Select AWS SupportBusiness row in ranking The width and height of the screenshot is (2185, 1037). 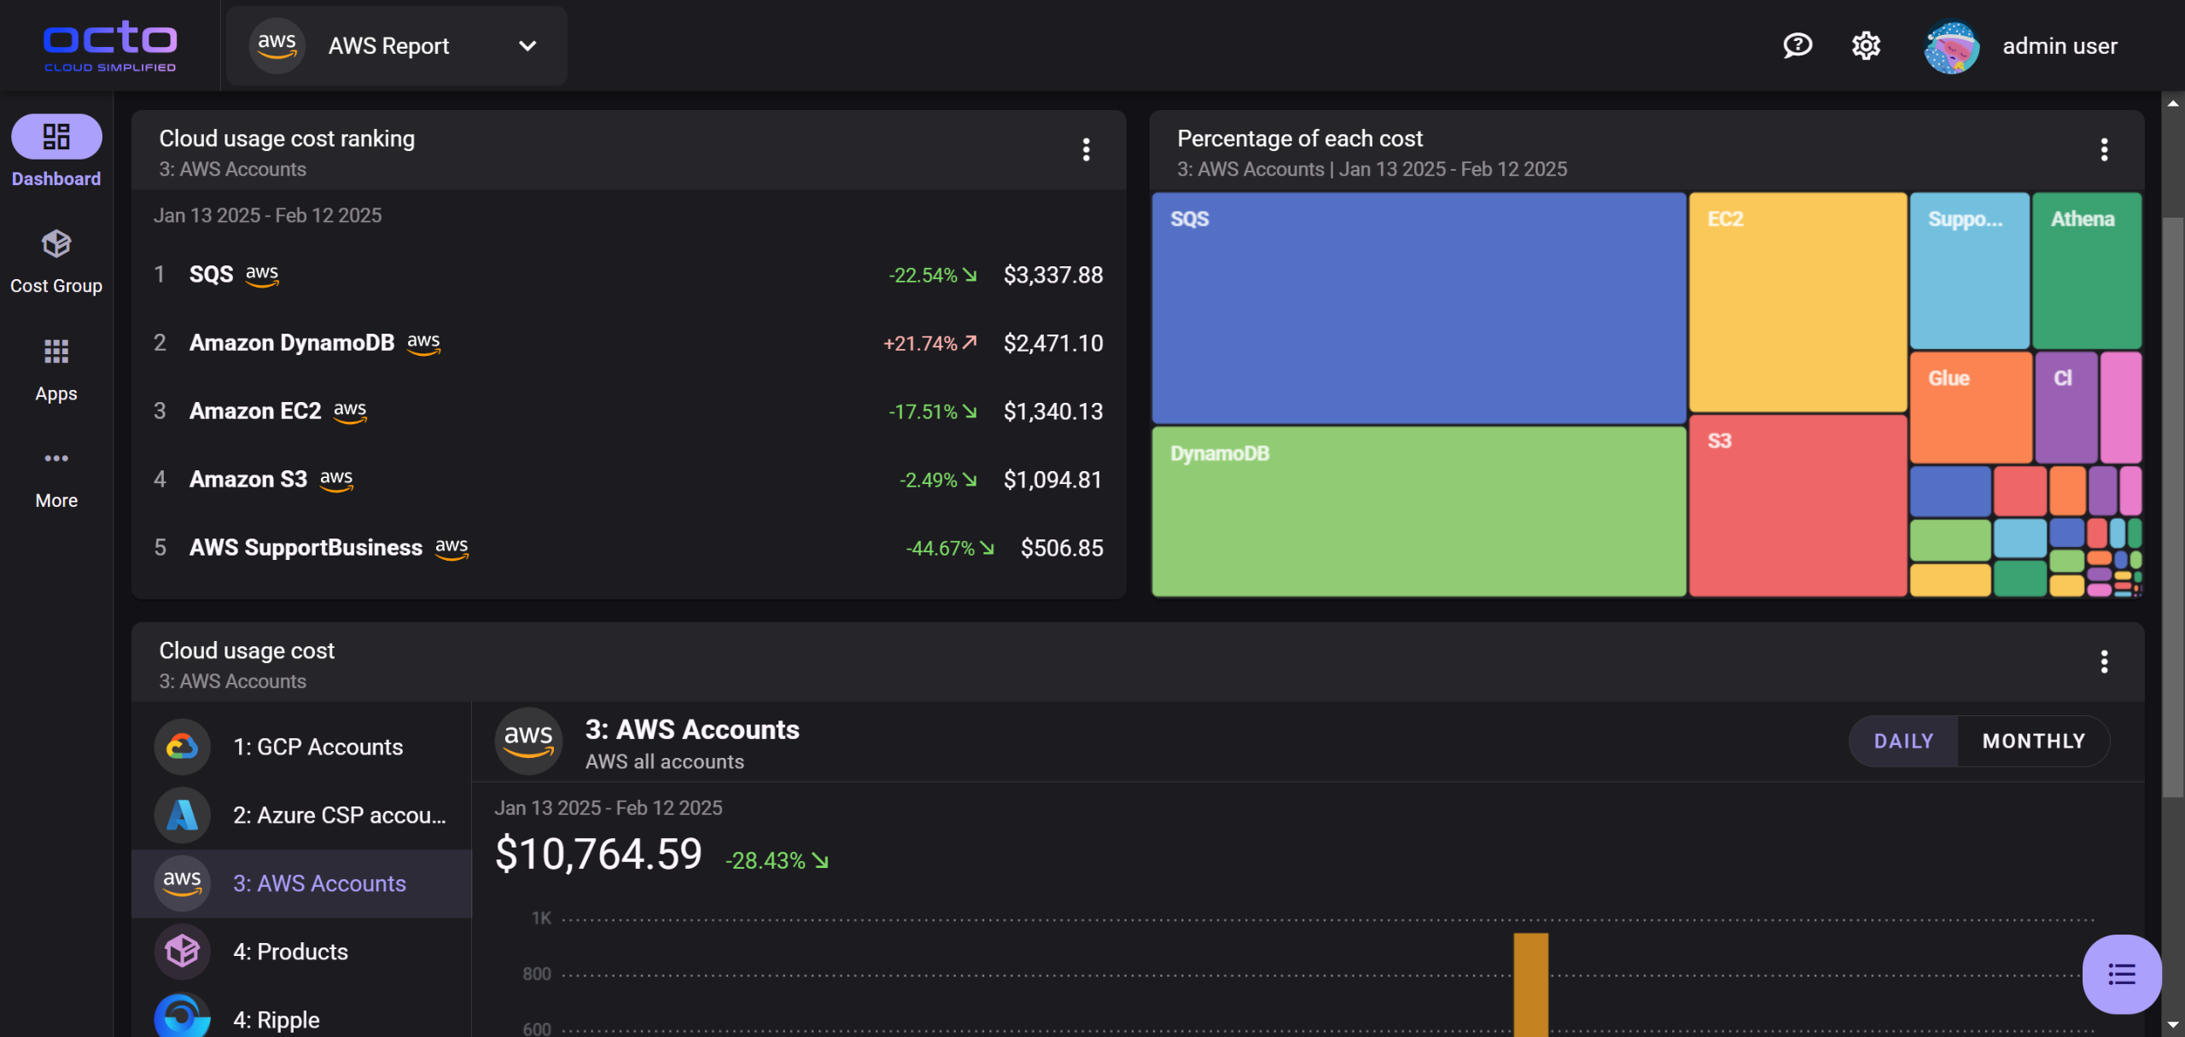pyautogui.click(x=628, y=548)
